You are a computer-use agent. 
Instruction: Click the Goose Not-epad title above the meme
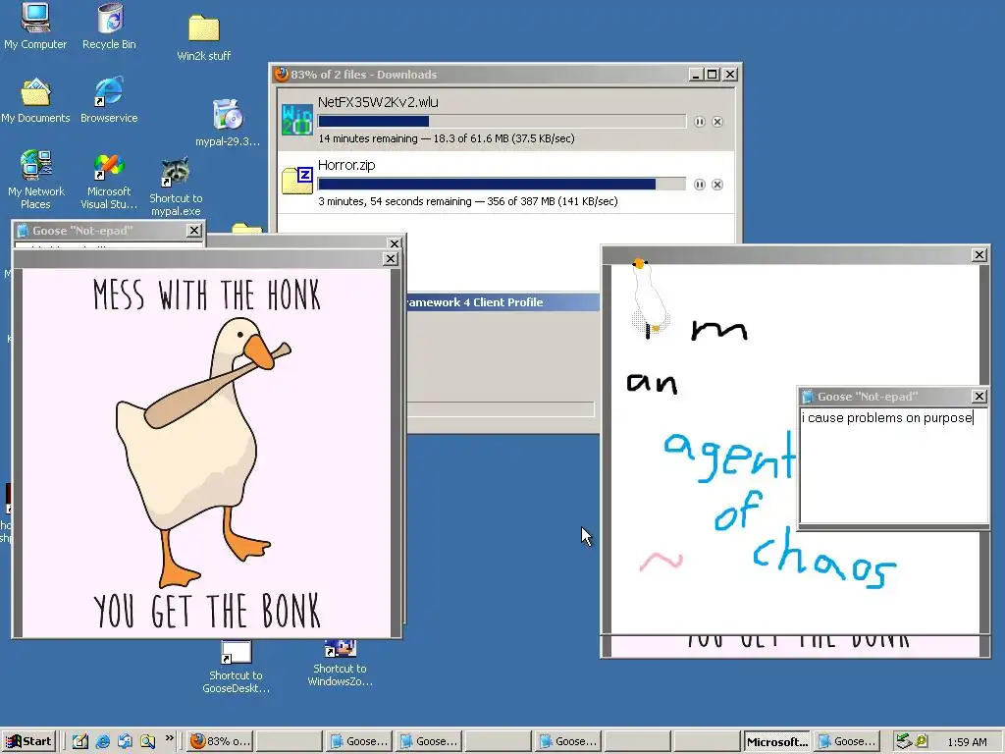[82, 231]
